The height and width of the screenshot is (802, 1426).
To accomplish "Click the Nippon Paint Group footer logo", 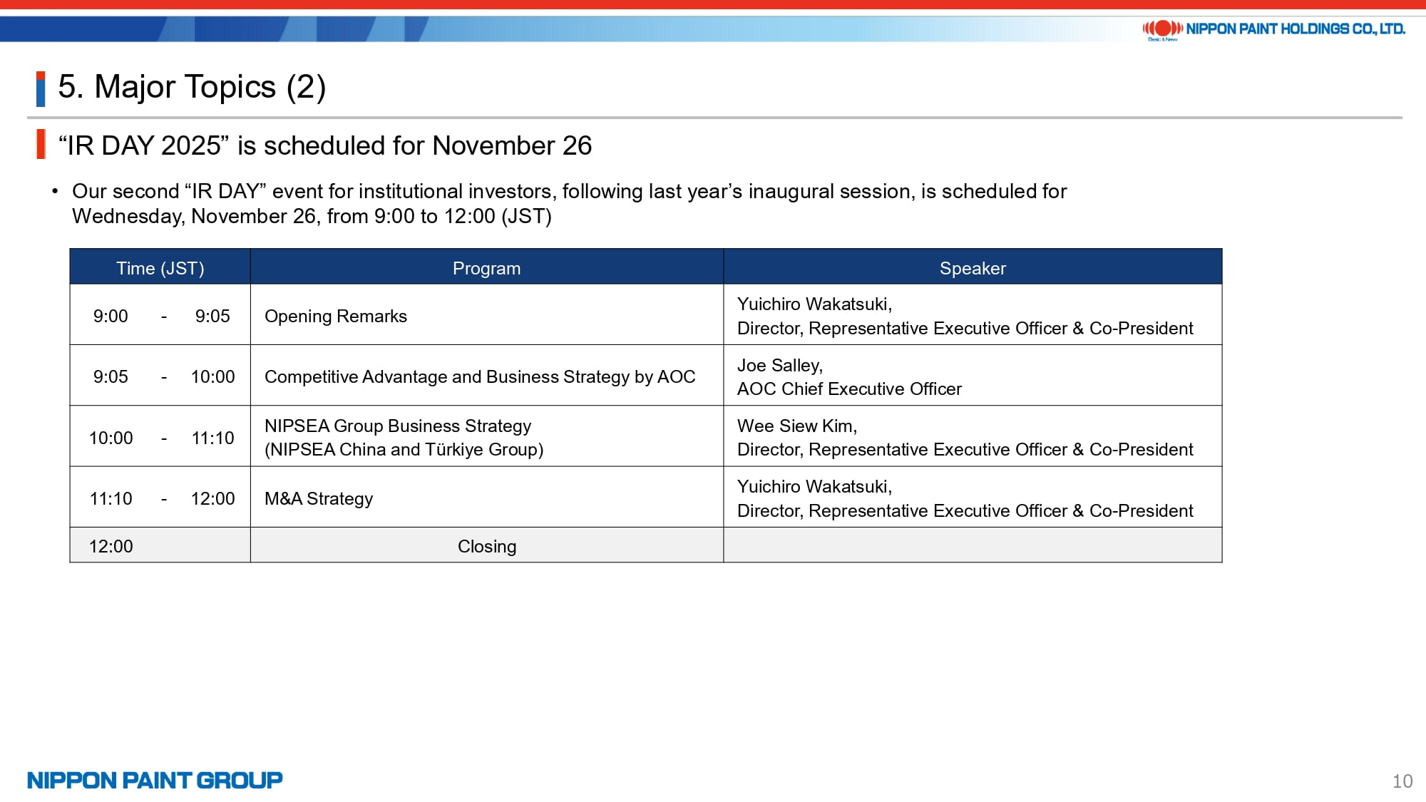I will pos(155,780).
